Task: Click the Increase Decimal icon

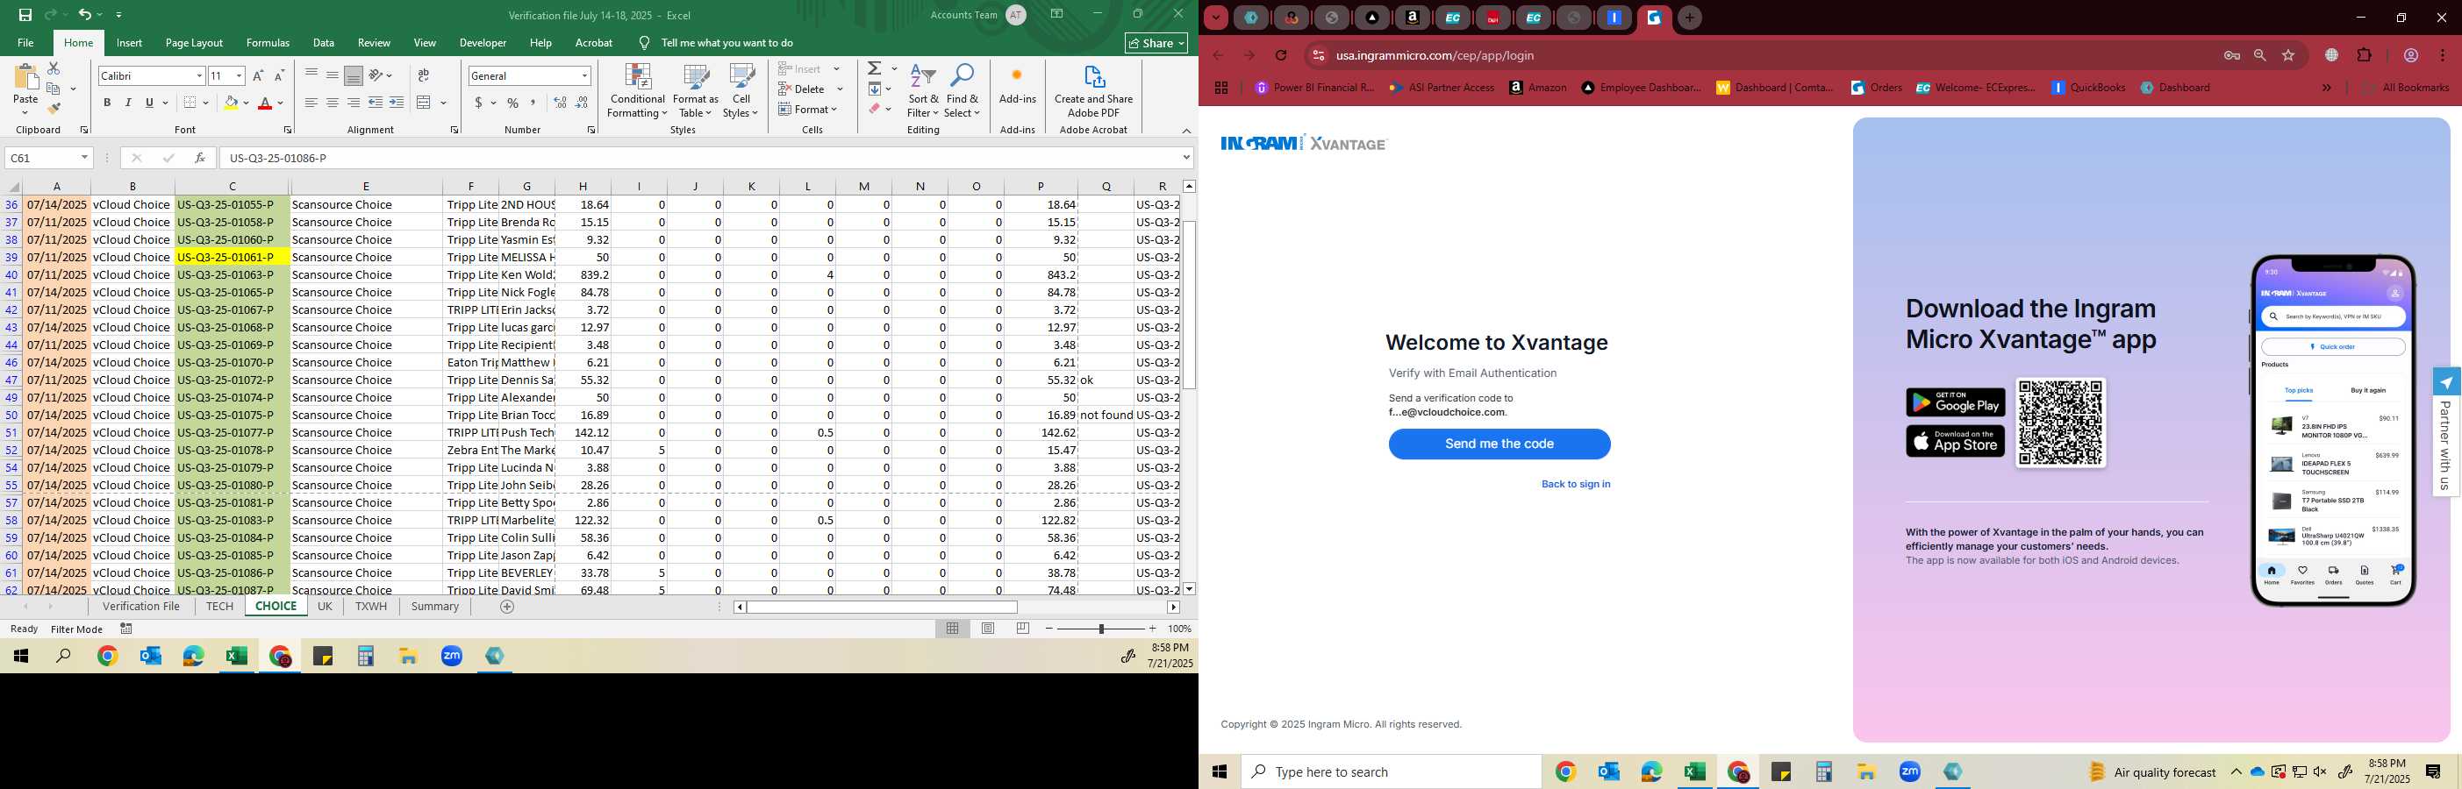Action: (560, 103)
